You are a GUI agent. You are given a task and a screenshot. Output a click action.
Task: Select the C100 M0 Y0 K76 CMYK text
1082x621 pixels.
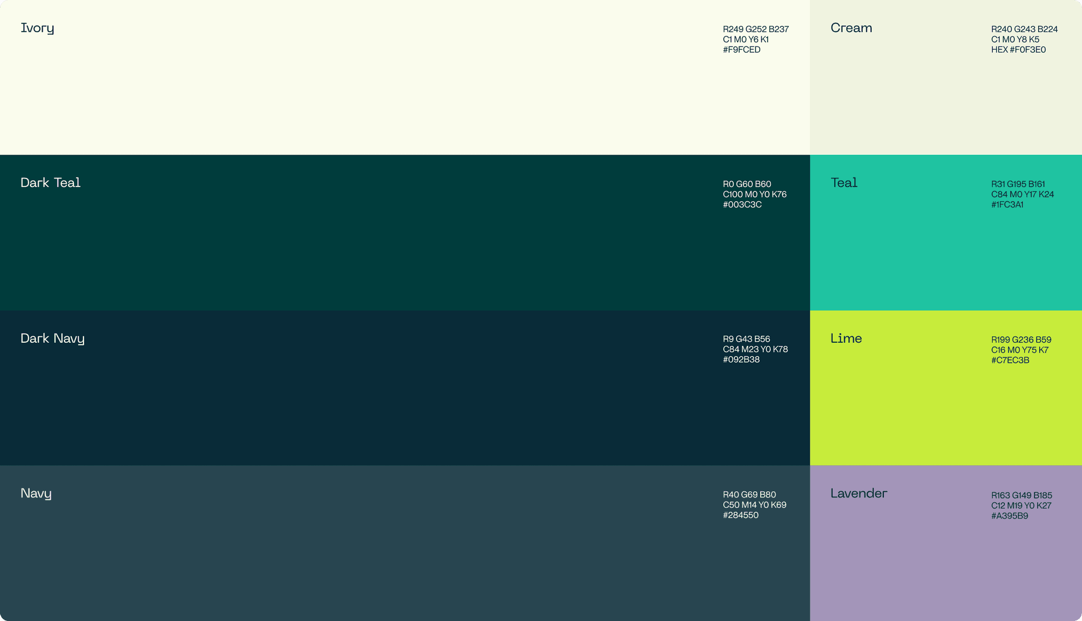tap(754, 194)
